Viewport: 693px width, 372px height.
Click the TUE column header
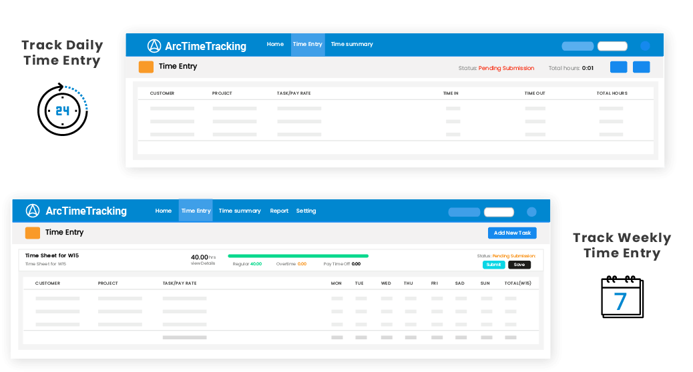pos(359,283)
